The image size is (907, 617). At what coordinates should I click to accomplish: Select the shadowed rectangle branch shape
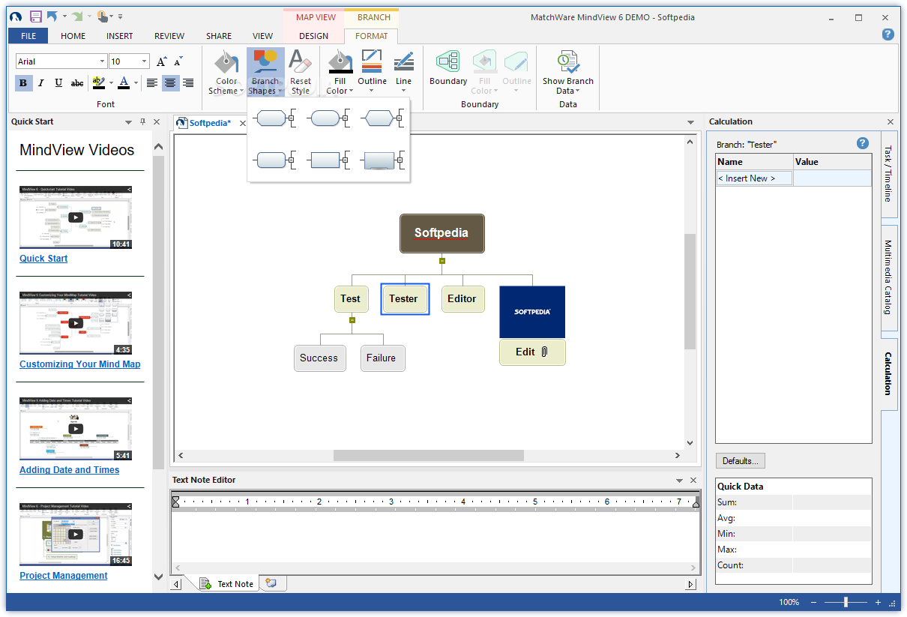(x=382, y=160)
